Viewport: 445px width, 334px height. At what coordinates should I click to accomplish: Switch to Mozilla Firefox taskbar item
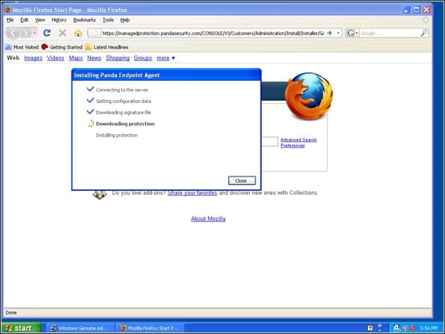click(150, 328)
